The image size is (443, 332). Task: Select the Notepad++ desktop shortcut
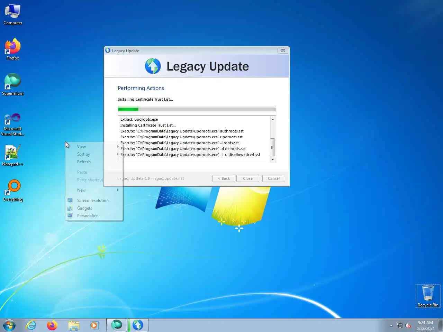13,155
